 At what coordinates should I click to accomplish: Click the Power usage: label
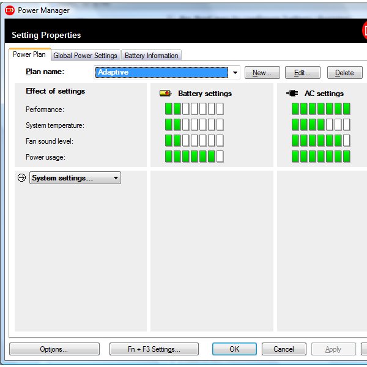(x=45, y=157)
